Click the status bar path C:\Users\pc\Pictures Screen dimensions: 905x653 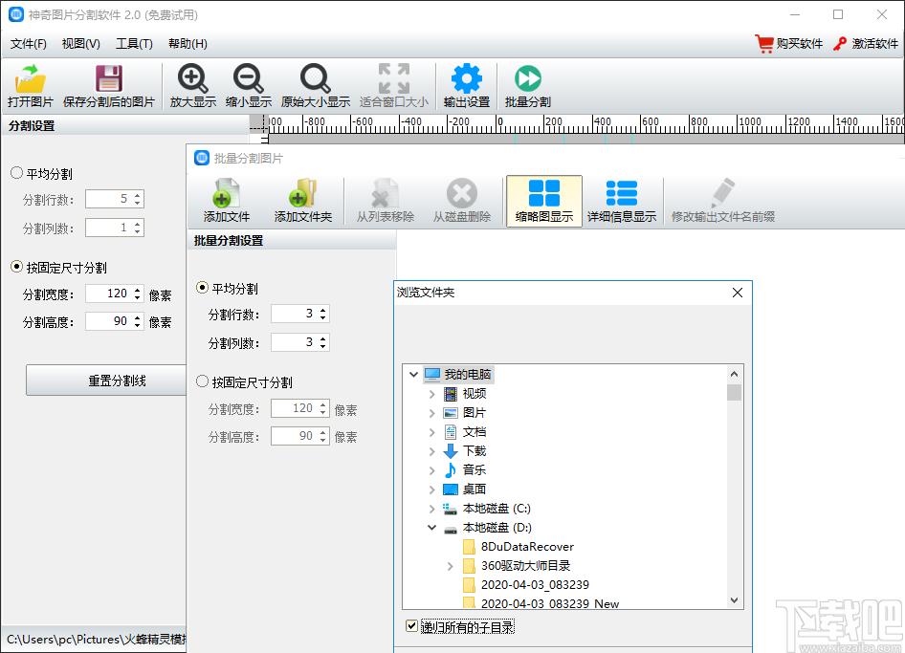(96, 640)
